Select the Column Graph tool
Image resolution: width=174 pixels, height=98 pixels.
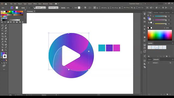(6, 45)
